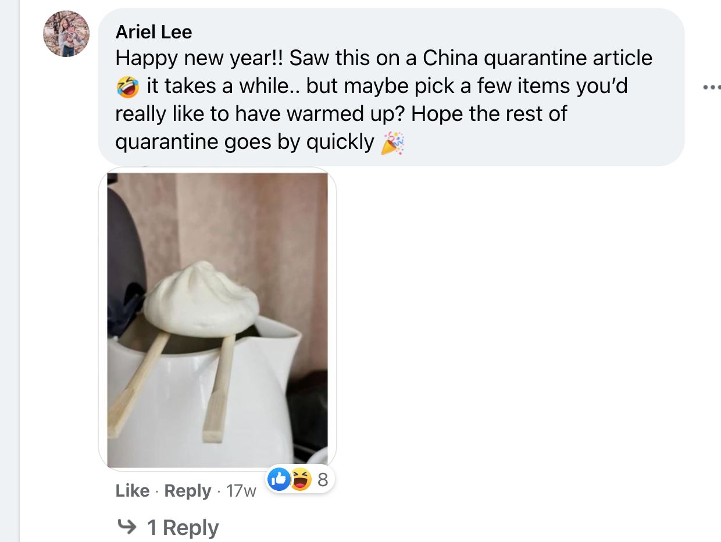Click the blue thumbs-up reaction icon

279,480
